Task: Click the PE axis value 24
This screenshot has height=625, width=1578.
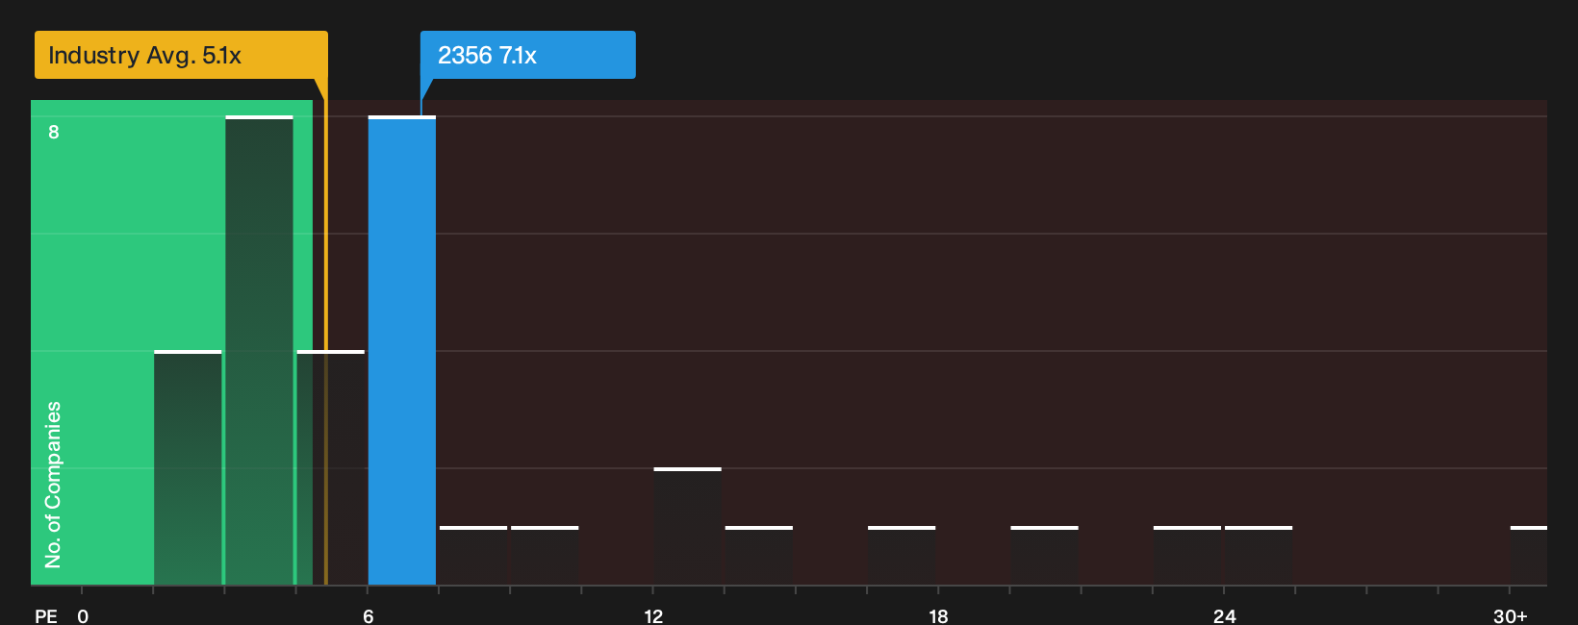Action: point(1224,615)
